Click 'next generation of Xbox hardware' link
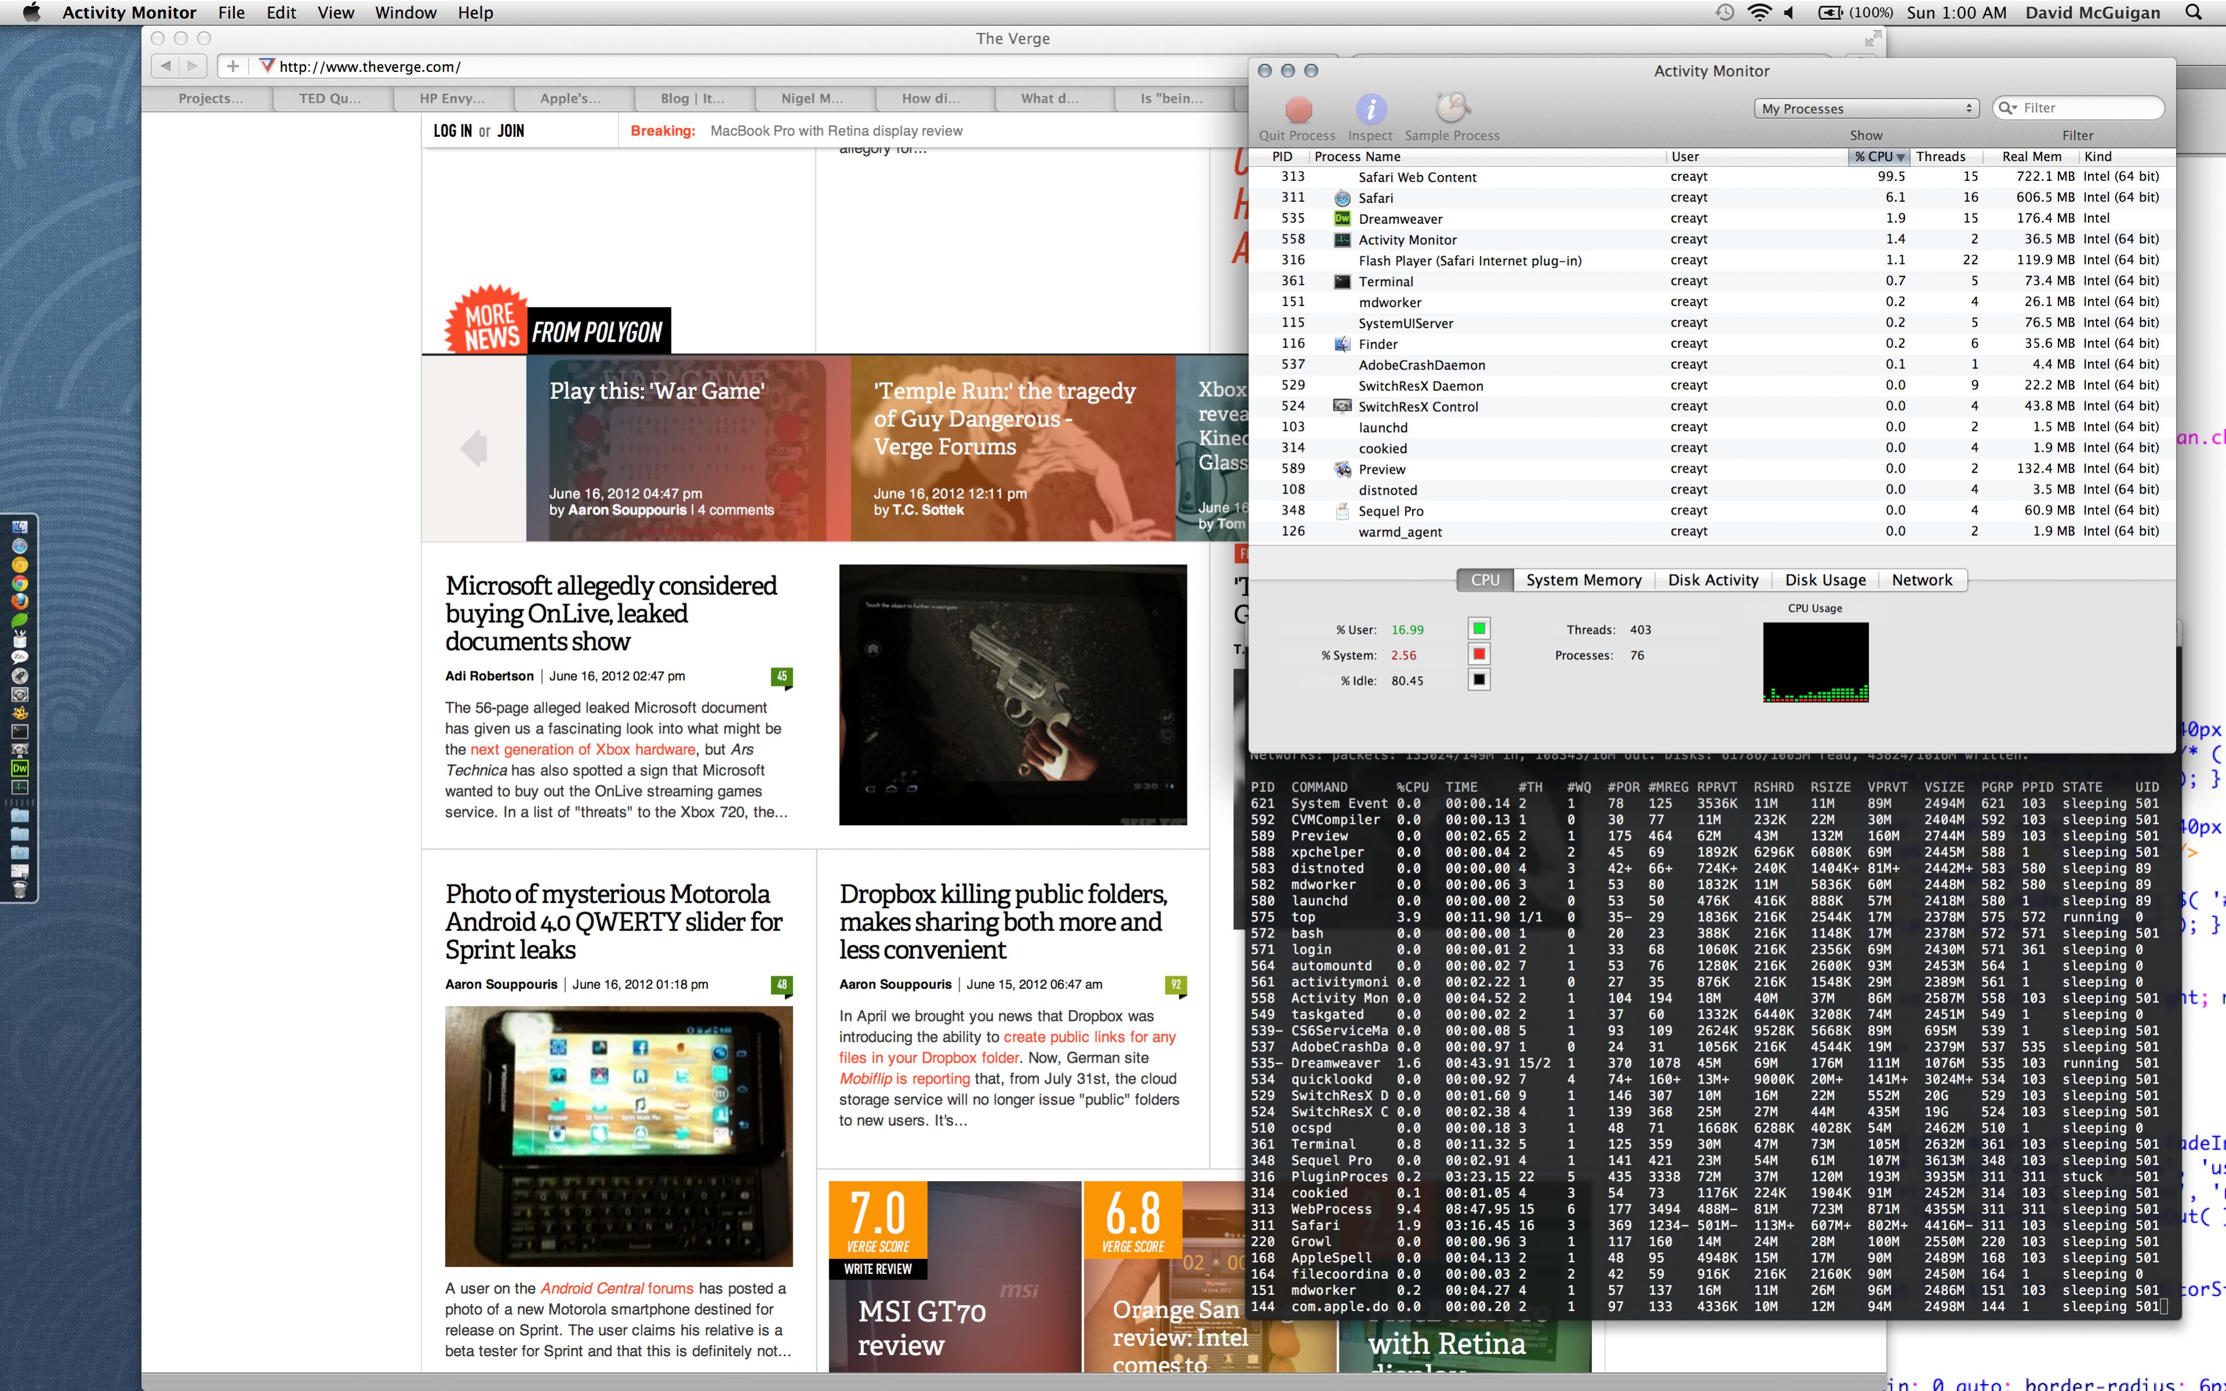The height and width of the screenshot is (1391, 2226). [x=583, y=750]
